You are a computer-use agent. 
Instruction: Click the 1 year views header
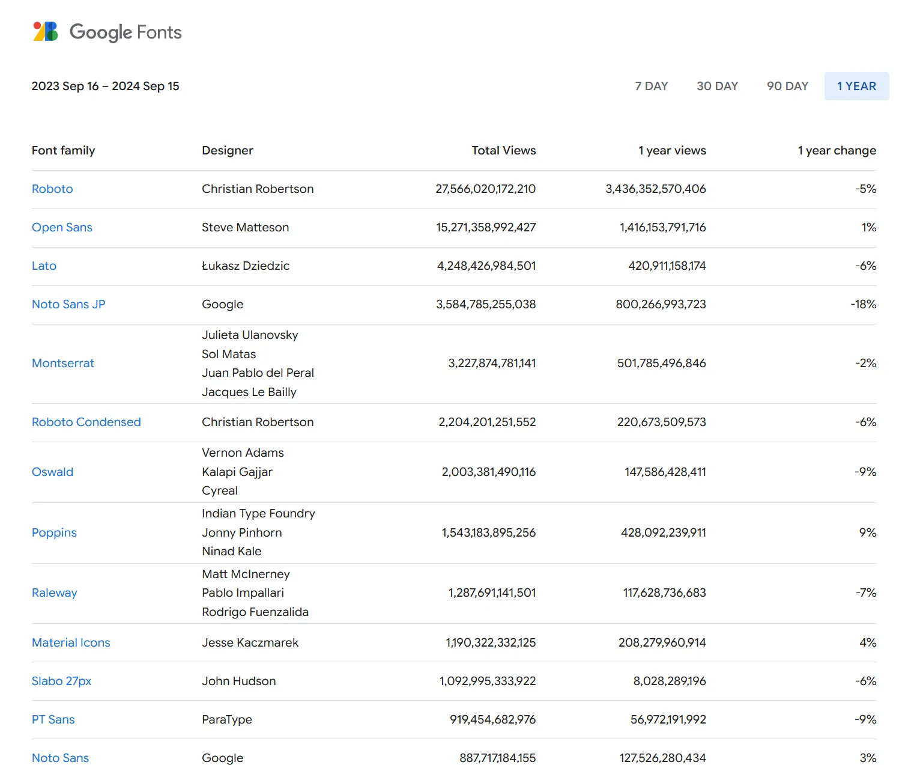672,150
